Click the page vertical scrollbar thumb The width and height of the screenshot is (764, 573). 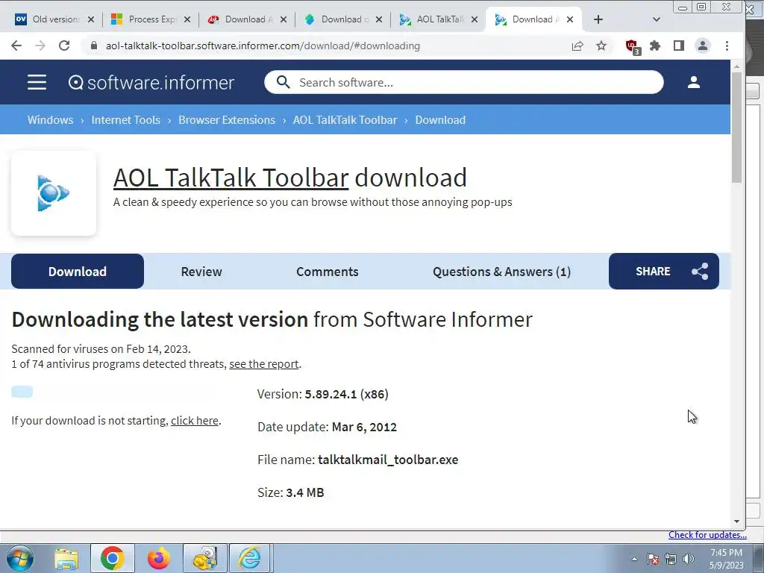click(x=736, y=128)
